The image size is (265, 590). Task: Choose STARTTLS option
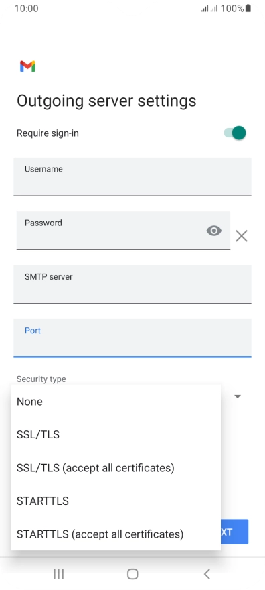pos(116,501)
